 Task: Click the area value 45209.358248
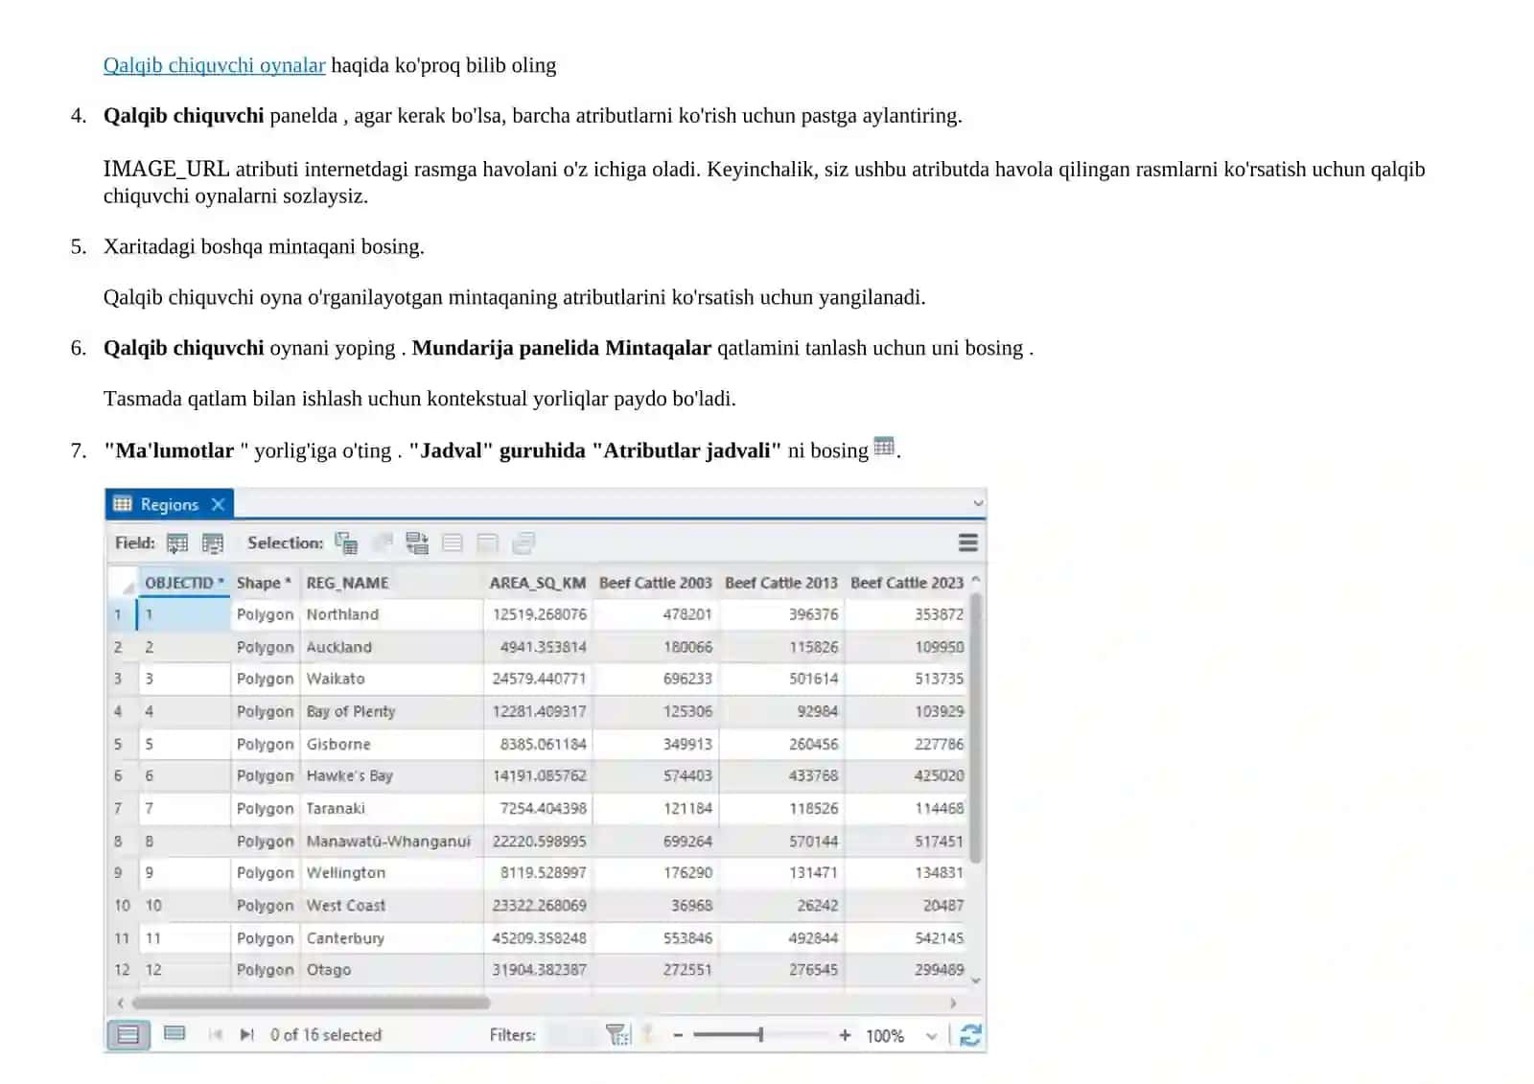(540, 937)
